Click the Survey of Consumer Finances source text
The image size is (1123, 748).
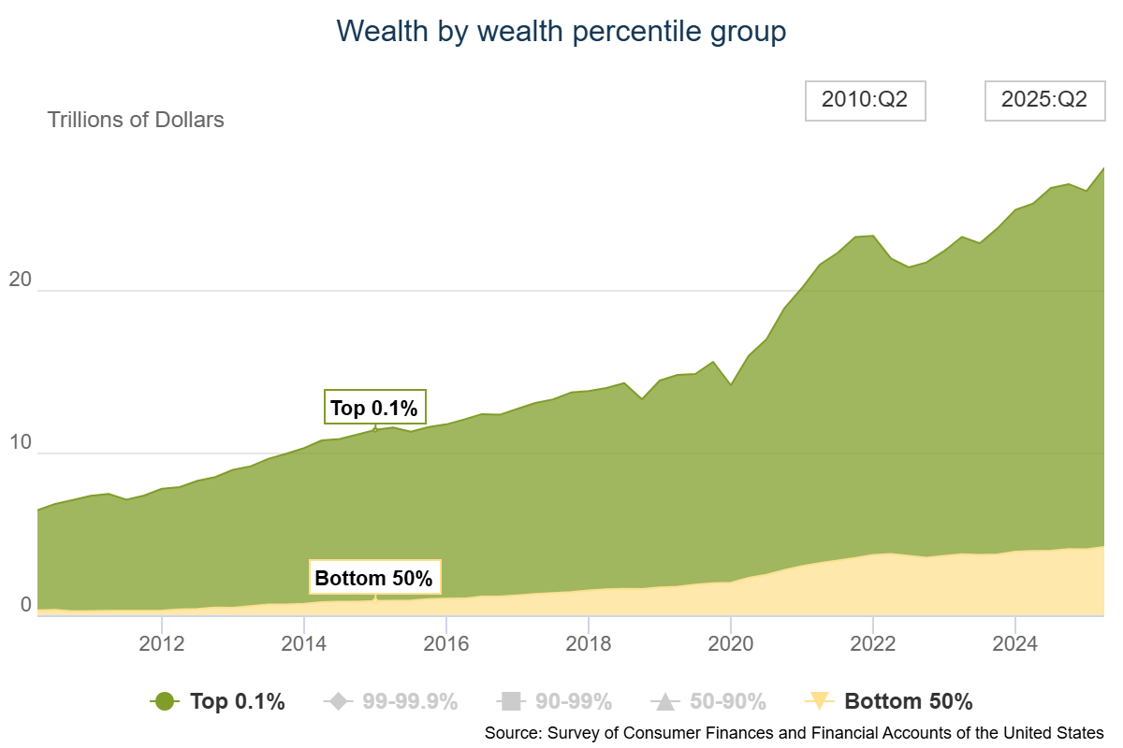pos(794,732)
